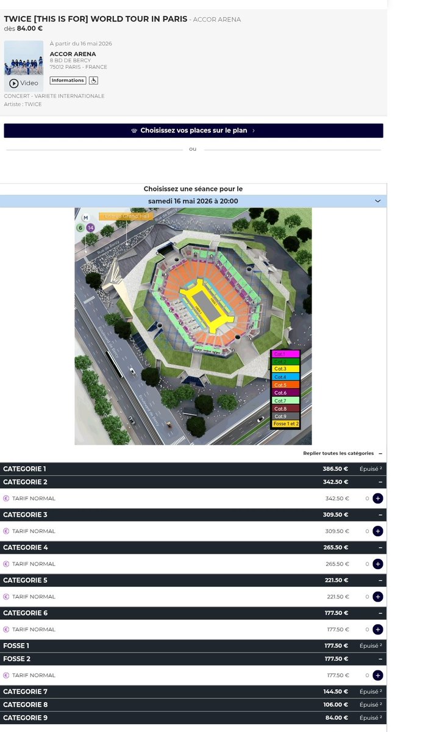The image size is (442, 732).
Task: Open the session date dropdown
Action: tap(193, 201)
